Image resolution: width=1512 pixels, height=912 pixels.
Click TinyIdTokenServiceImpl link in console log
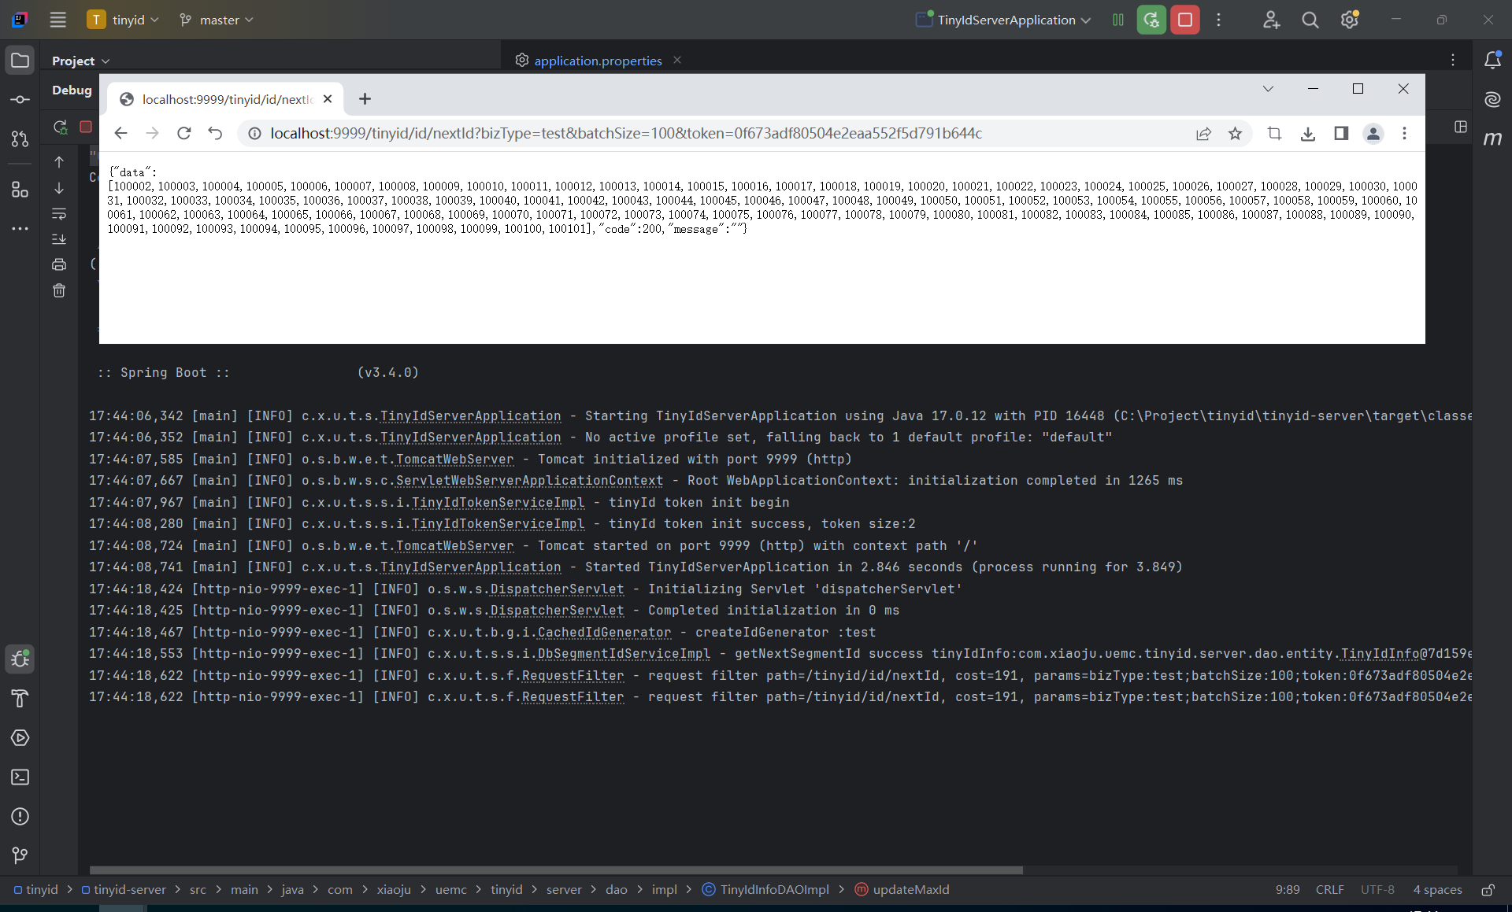(498, 502)
